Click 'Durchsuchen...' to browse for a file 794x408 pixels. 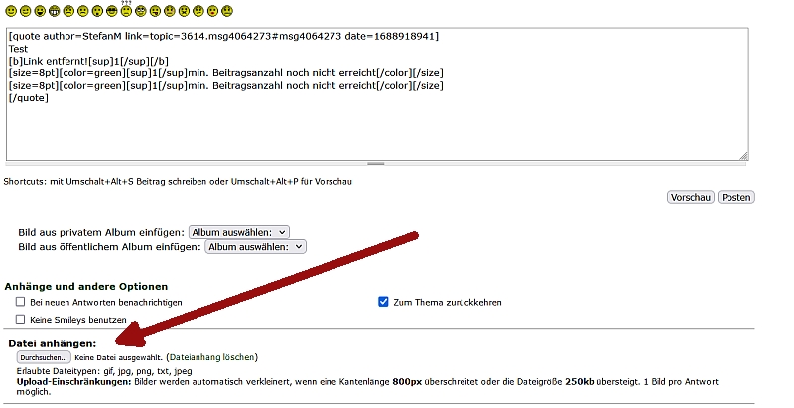tap(45, 357)
